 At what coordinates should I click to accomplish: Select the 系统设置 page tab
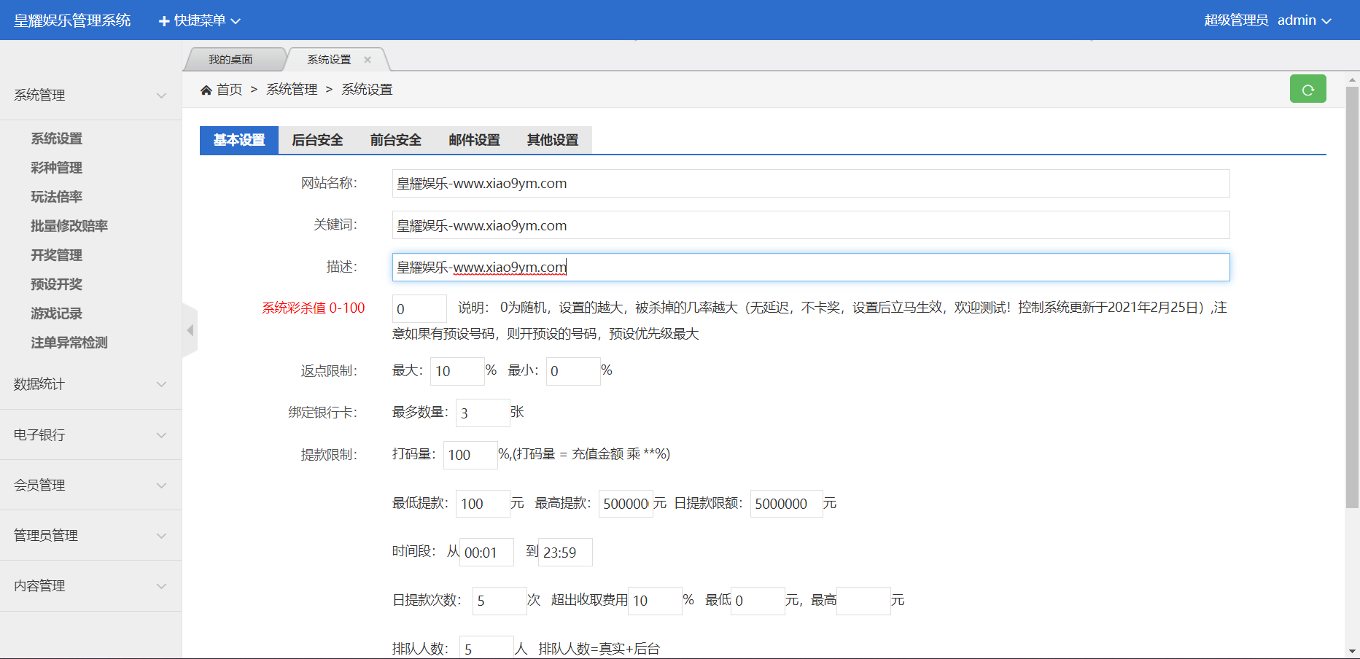pyautogui.click(x=329, y=60)
